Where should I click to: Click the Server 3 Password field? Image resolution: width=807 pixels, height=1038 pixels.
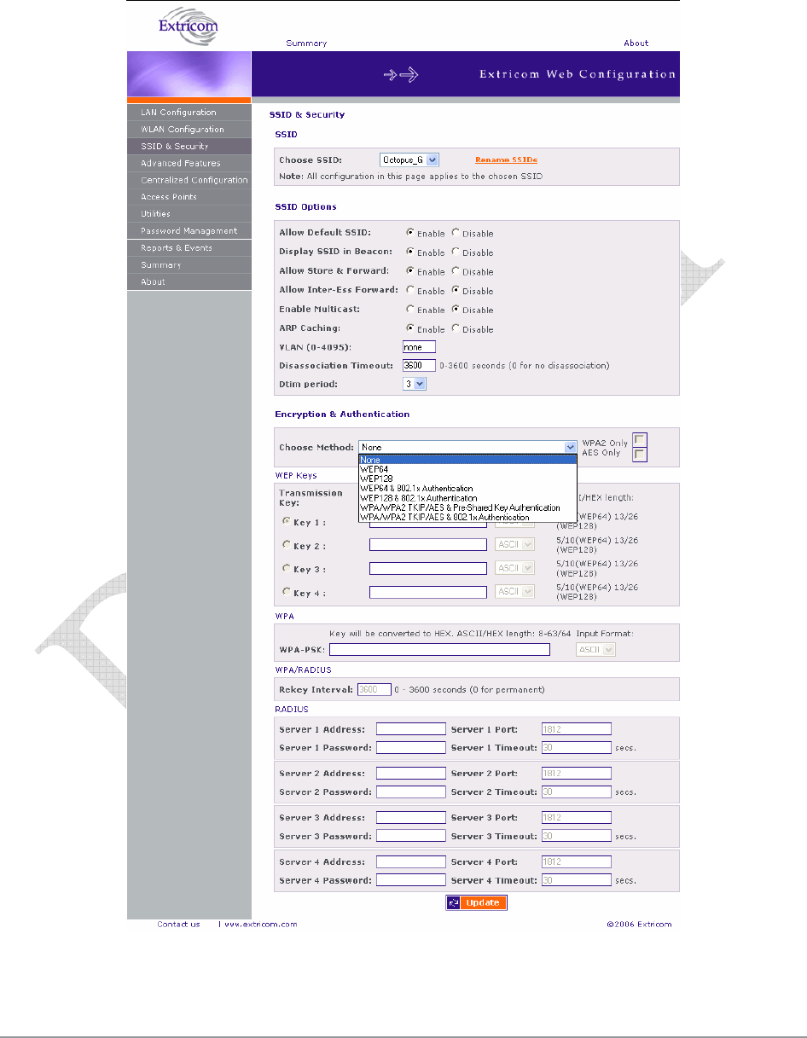411,836
